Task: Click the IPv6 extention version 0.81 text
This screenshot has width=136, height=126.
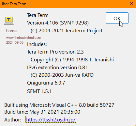Action: pyautogui.click(x=57, y=68)
